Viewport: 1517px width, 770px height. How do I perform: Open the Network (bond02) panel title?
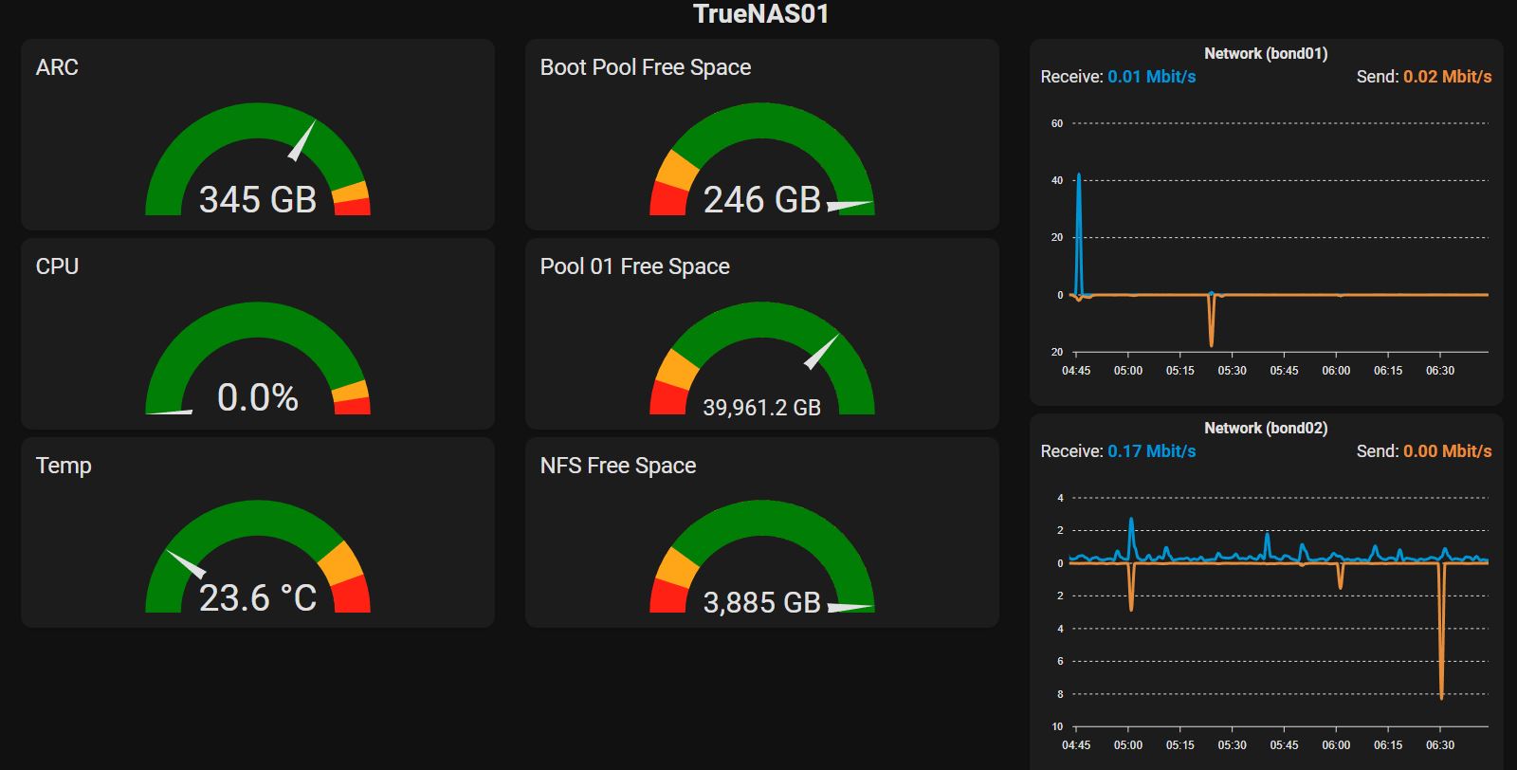click(1266, 429)
